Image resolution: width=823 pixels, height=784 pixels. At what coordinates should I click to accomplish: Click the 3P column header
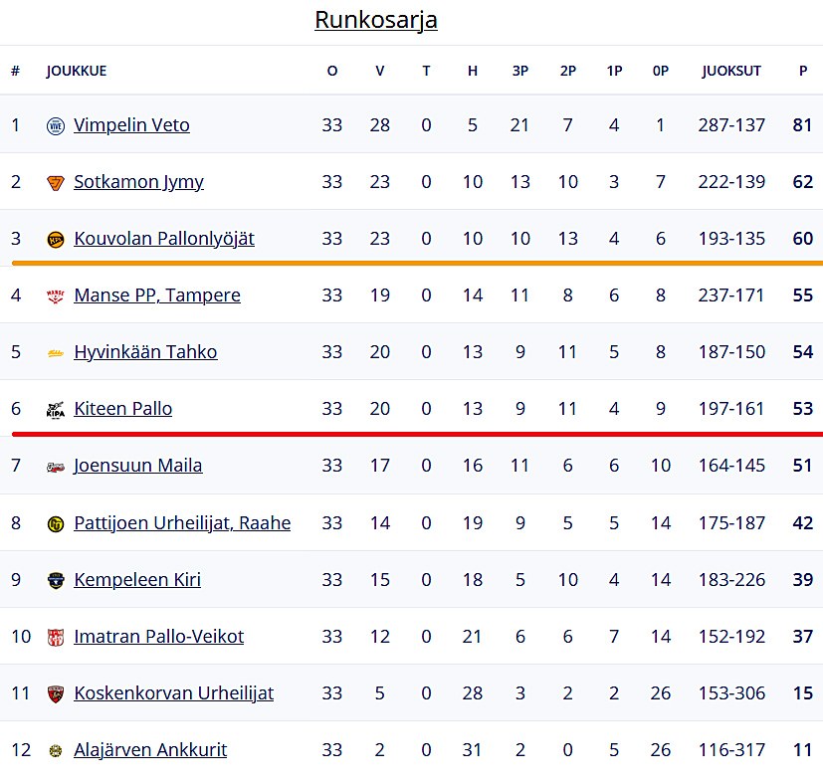(520, 71)
